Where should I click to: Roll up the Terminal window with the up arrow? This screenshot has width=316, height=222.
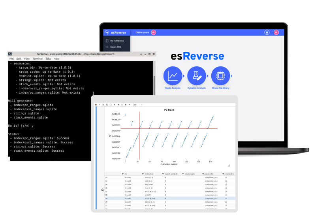click(141, 54)
